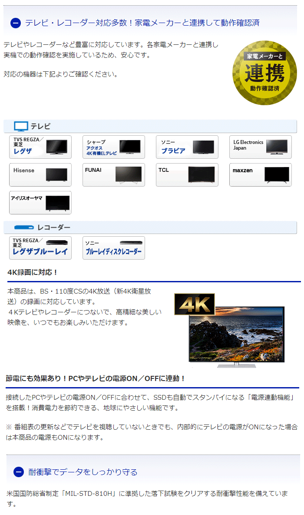Screen dimensions: 304x515
Task: Open the レグザブルーレイ recorder link
Action: (x=40, y=248)
